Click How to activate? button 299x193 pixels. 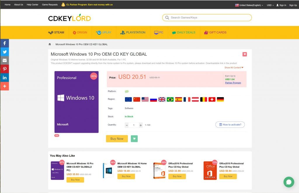[x=230, y=125]
